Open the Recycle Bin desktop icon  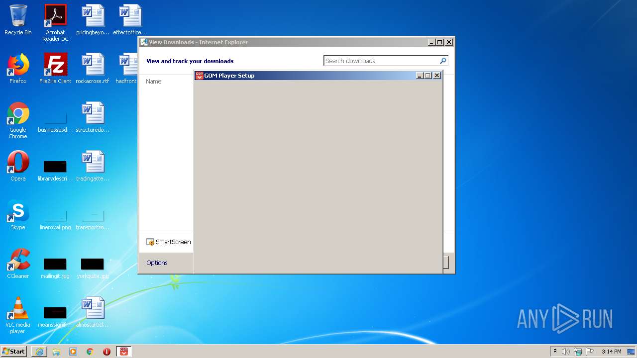pos(18,20)
